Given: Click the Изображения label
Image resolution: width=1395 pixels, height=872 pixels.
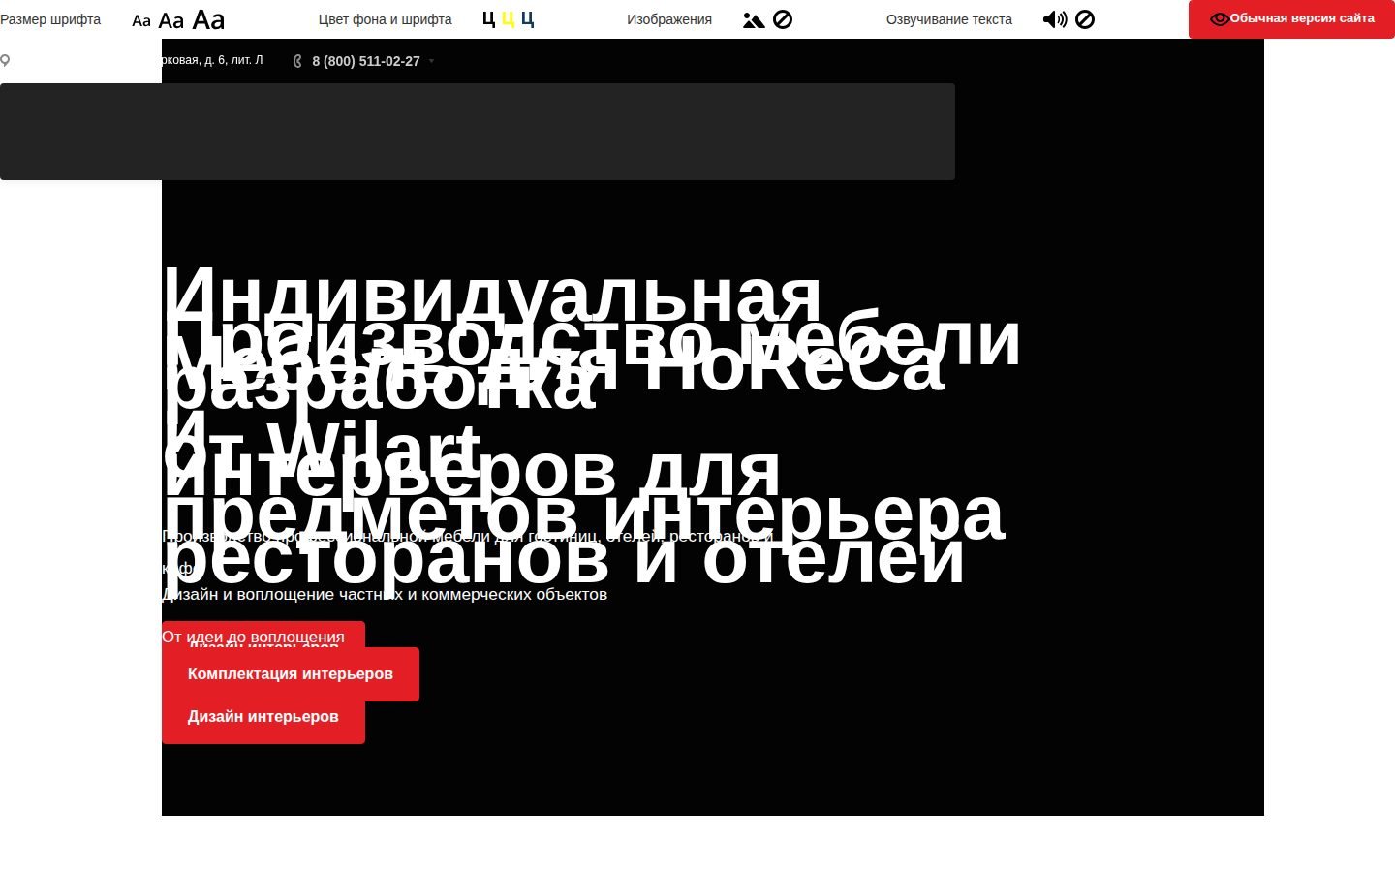Looking at the screenshot, I should point(669,19).
